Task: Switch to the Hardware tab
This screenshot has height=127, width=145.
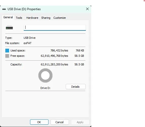Action: click(x=32, y=18)
